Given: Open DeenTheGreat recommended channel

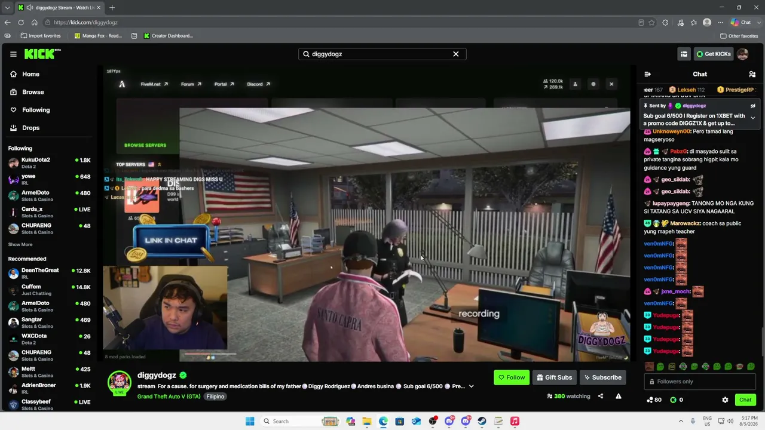Looking at the screenshot, I should click(x=49, y=273).
